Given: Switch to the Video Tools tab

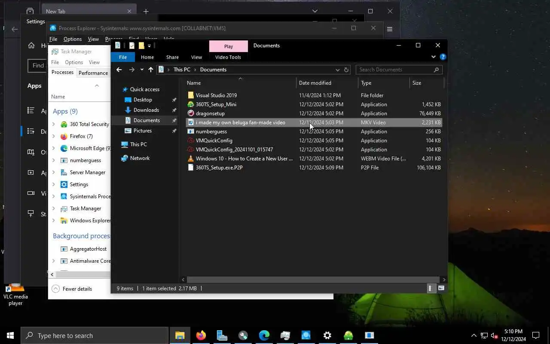Looking at the screenshot, I should tap(228, 57).
